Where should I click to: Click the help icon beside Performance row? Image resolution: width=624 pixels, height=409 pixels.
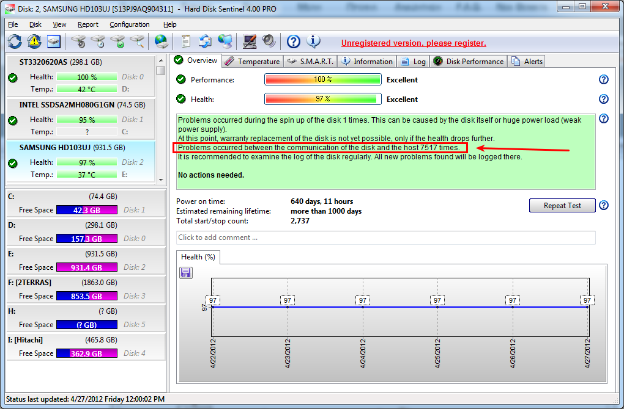pos(604,80)
